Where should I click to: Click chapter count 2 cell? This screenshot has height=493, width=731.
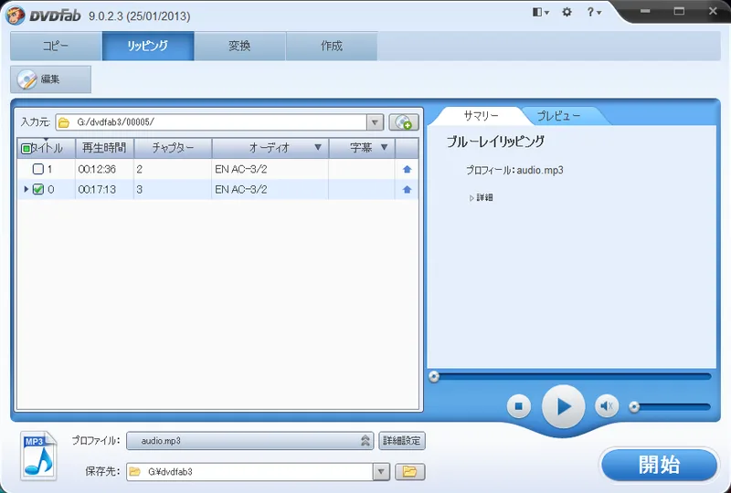click(x=173, y=169)
